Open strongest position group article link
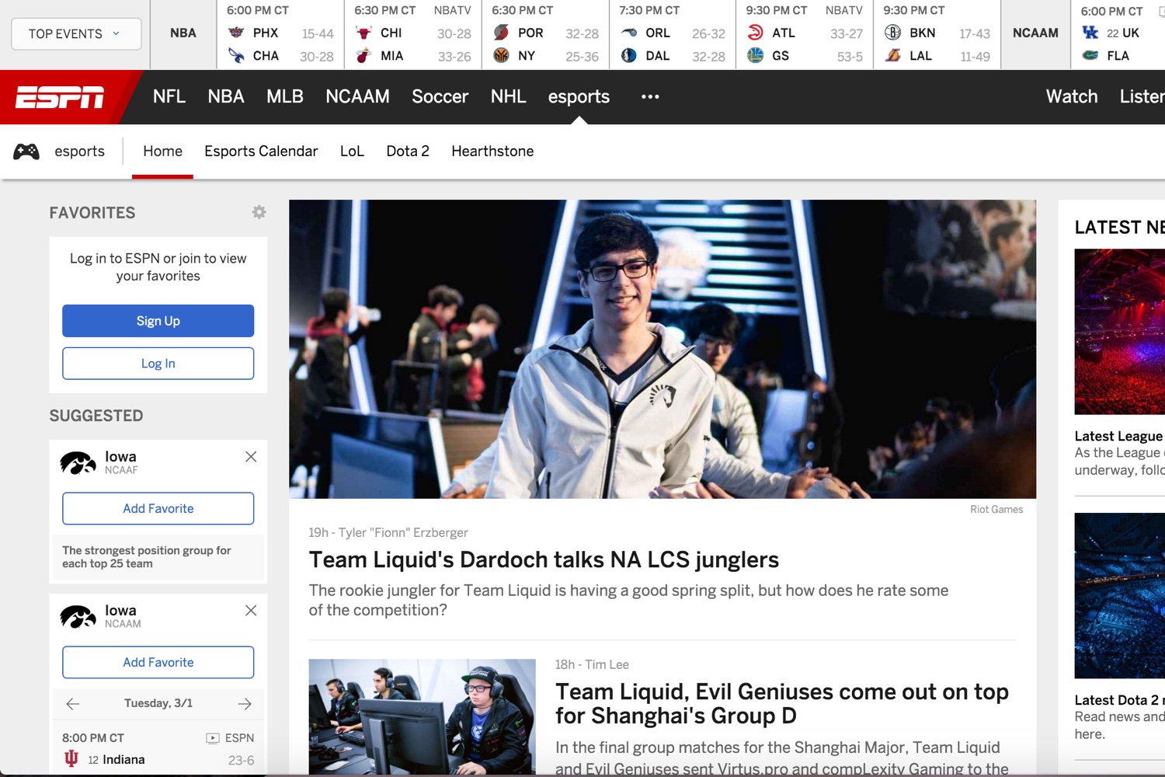Viewport: 1165px width, 777px height. [147, 557]
